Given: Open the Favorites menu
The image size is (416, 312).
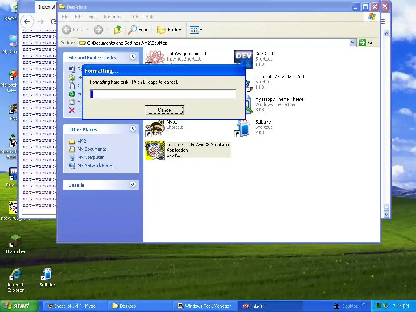Looking at the screenshot, I should [113, 17].
